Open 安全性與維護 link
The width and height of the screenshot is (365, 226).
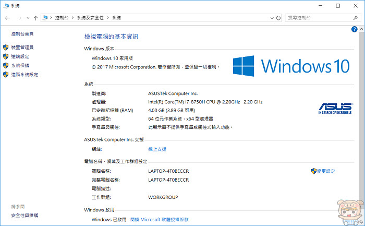tap(25, 216)
